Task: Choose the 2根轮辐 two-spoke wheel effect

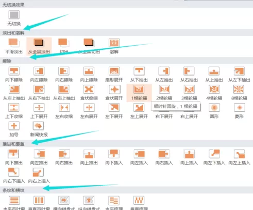Action: tap(164, 93)
